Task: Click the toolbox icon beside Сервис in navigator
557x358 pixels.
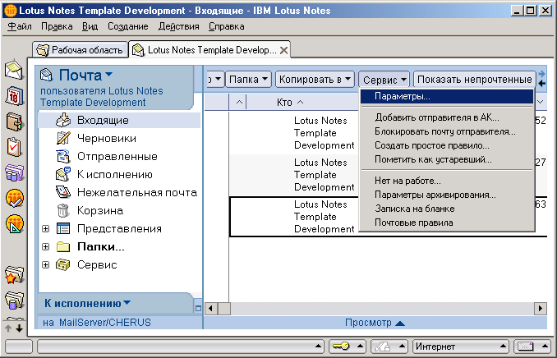Action: pyautogui.click(x=63, y=264)
